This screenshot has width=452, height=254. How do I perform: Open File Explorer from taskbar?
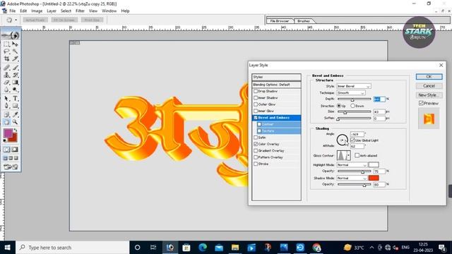click(235, 248)
